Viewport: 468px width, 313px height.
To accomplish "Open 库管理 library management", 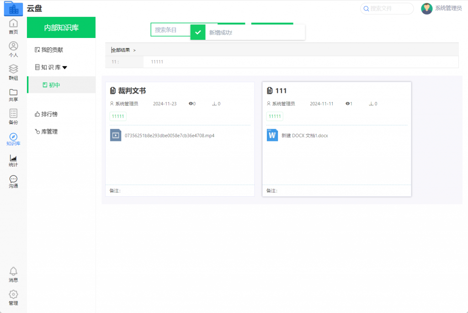I will point(49,131).
